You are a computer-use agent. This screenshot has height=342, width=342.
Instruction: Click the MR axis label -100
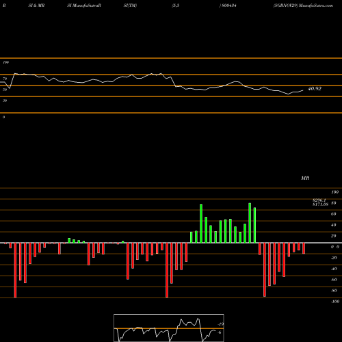335,302
